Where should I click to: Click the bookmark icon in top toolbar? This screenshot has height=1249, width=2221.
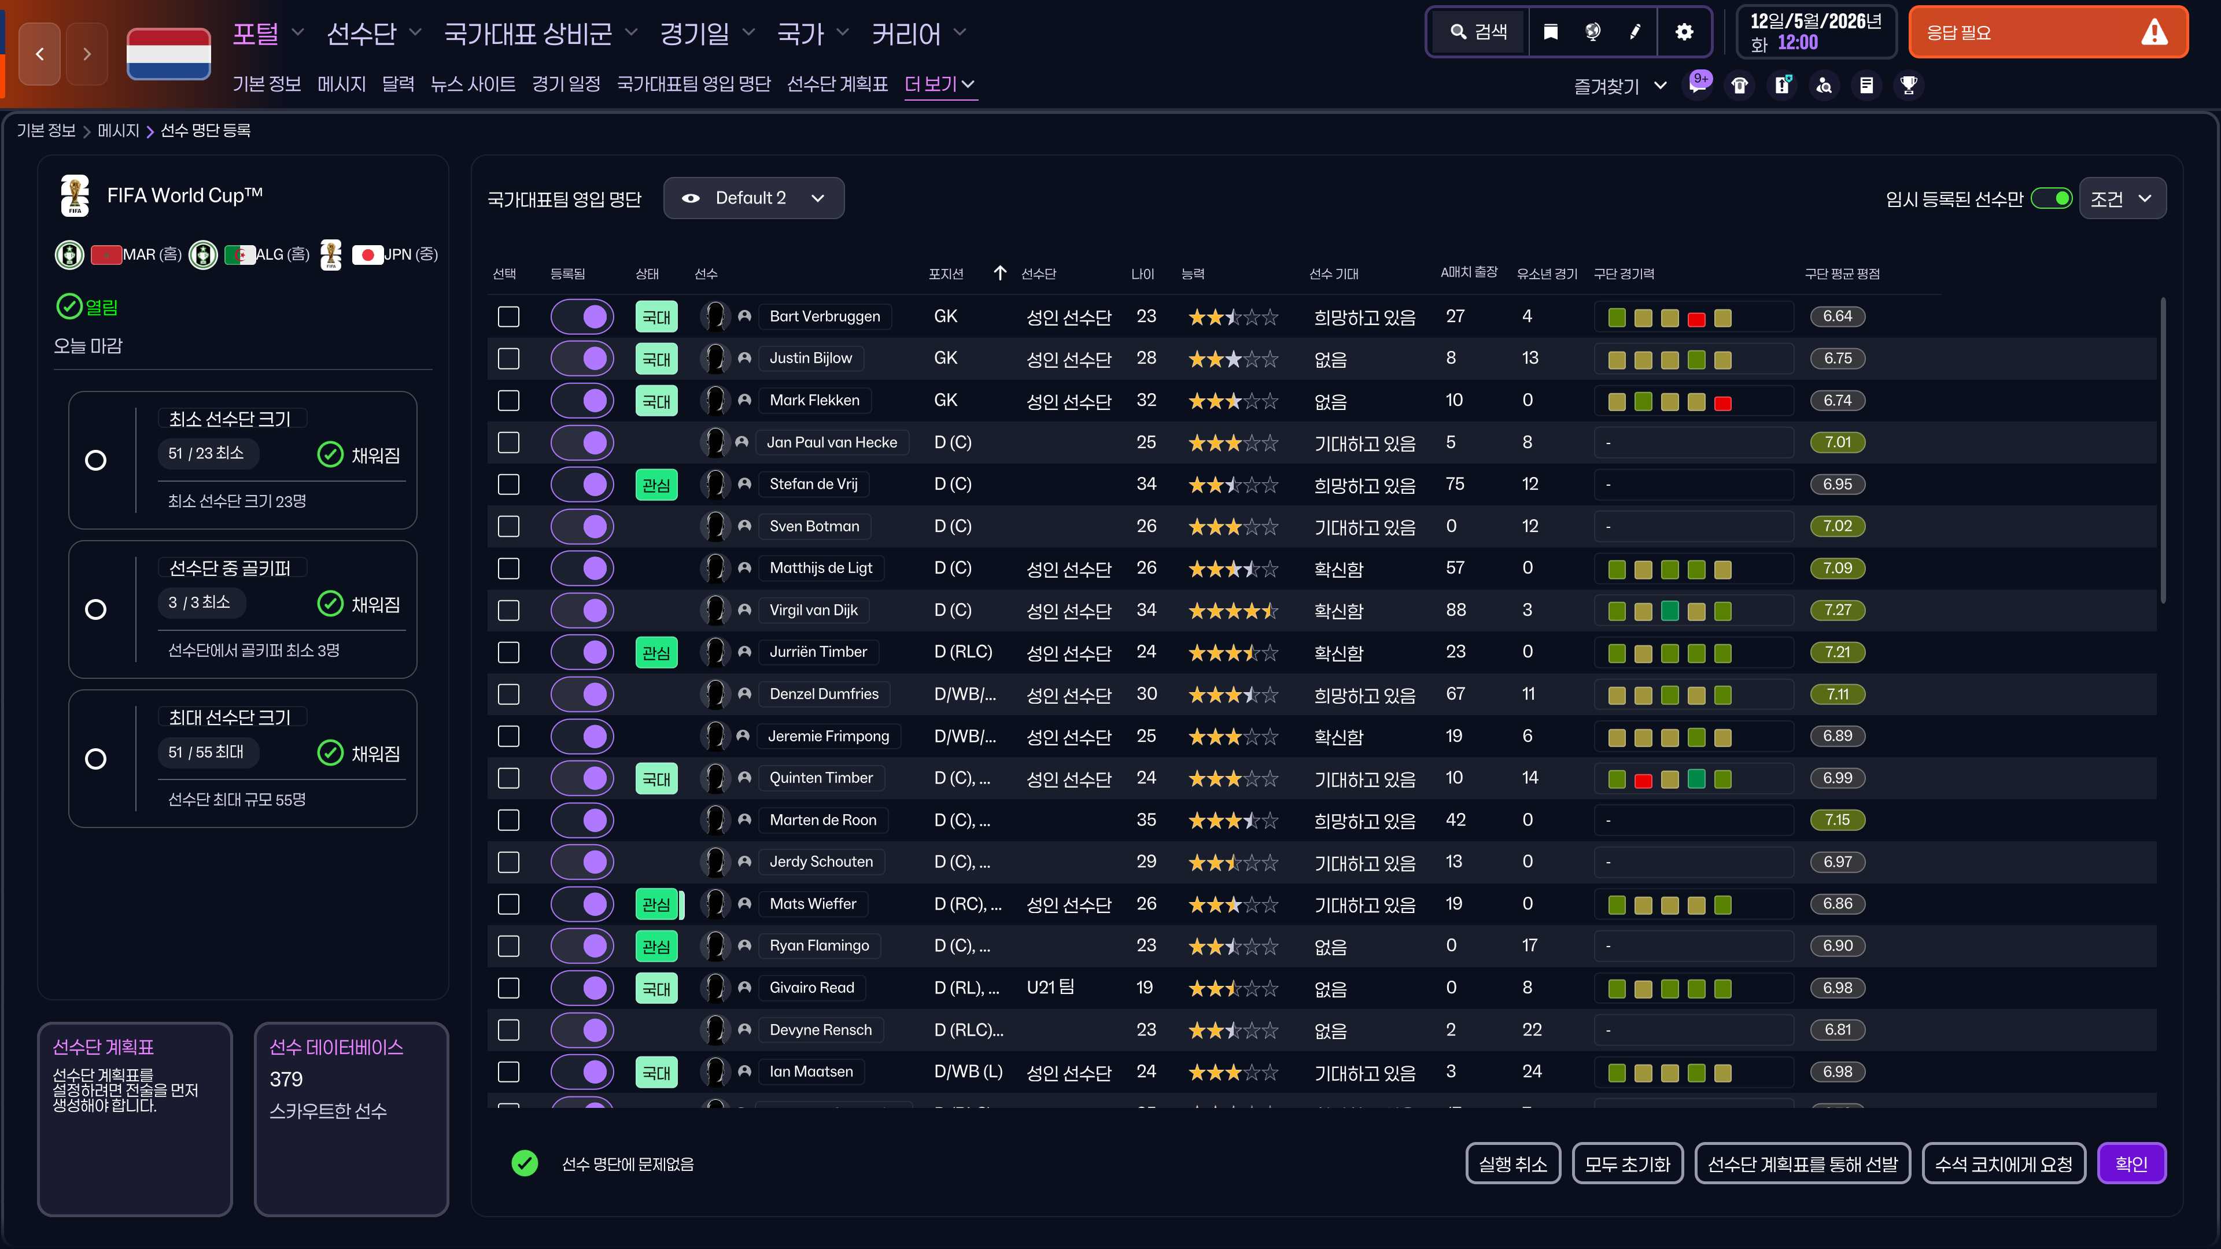[x=1550, y=33]
